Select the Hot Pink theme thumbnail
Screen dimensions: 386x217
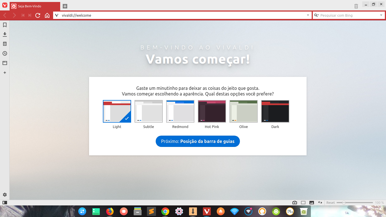coord(212,111)
